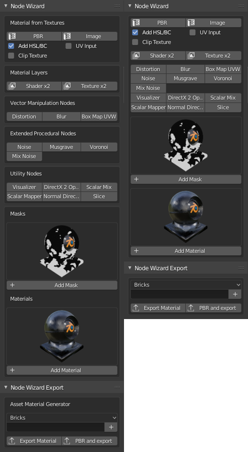Click the Image checker icon in left panel

(x=67, y=36)
